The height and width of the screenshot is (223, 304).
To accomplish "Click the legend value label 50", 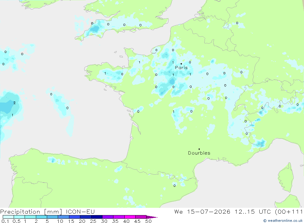I will (x=148, y=221).
